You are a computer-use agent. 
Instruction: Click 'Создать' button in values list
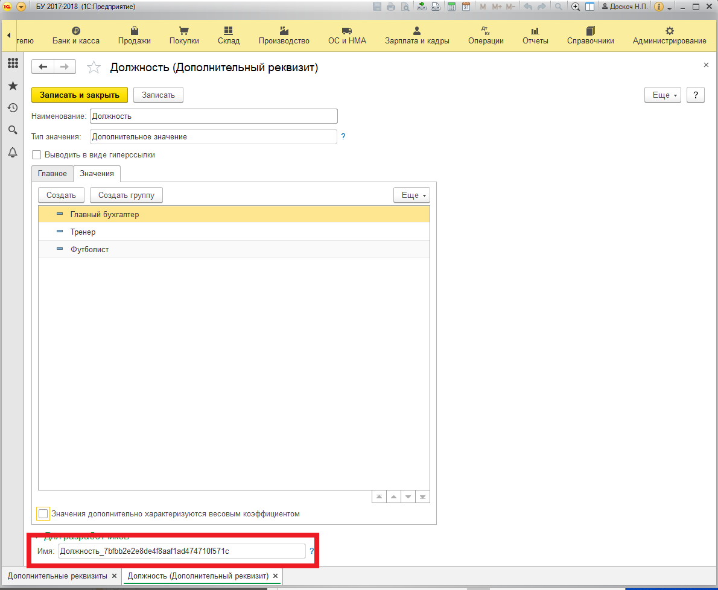[x=61, y=195]
